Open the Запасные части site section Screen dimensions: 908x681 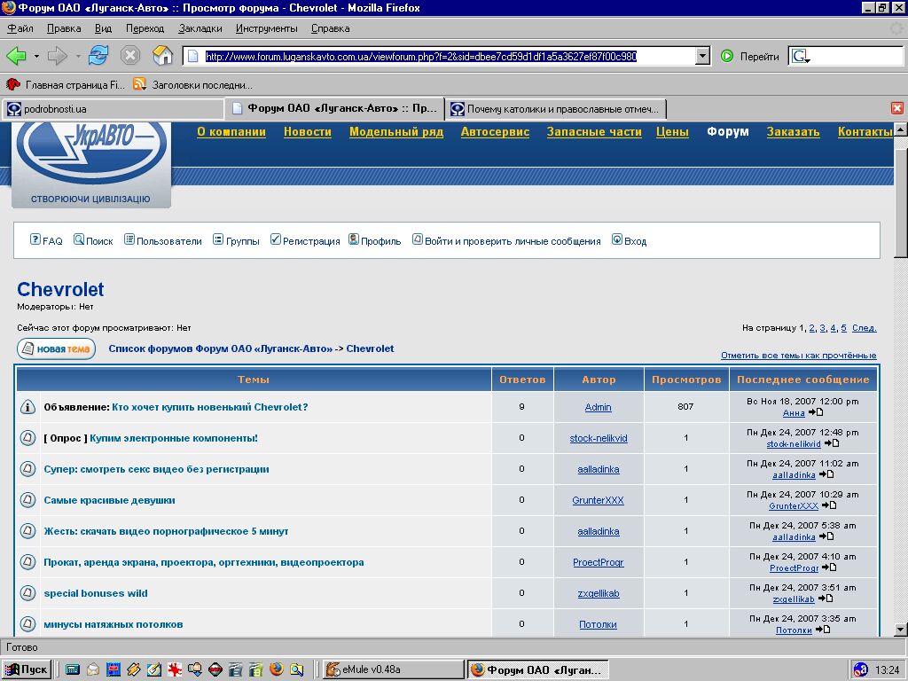594,132
